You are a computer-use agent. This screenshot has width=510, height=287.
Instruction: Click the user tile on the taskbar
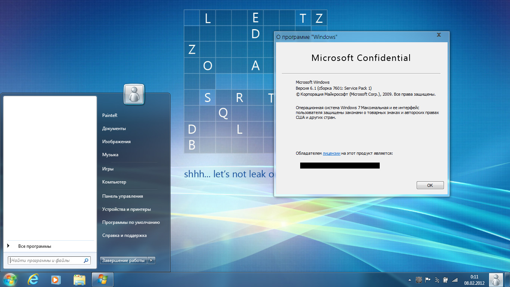tap(496, 280)
